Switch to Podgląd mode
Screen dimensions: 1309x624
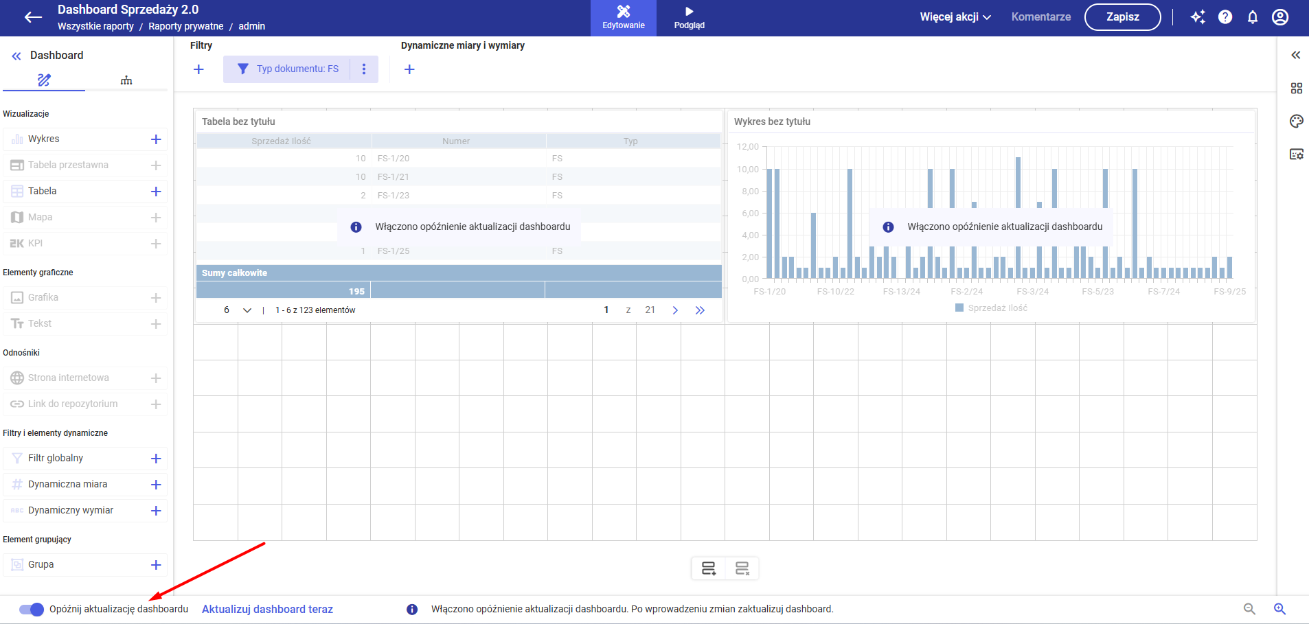point(689,18)
